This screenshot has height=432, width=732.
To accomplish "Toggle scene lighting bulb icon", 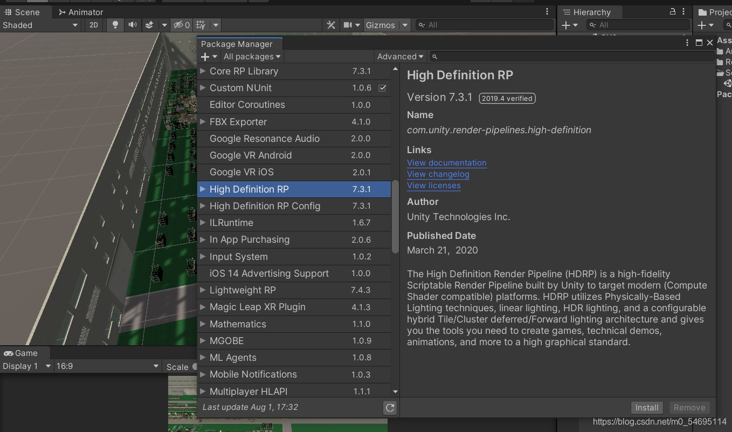I will [114, 25].
